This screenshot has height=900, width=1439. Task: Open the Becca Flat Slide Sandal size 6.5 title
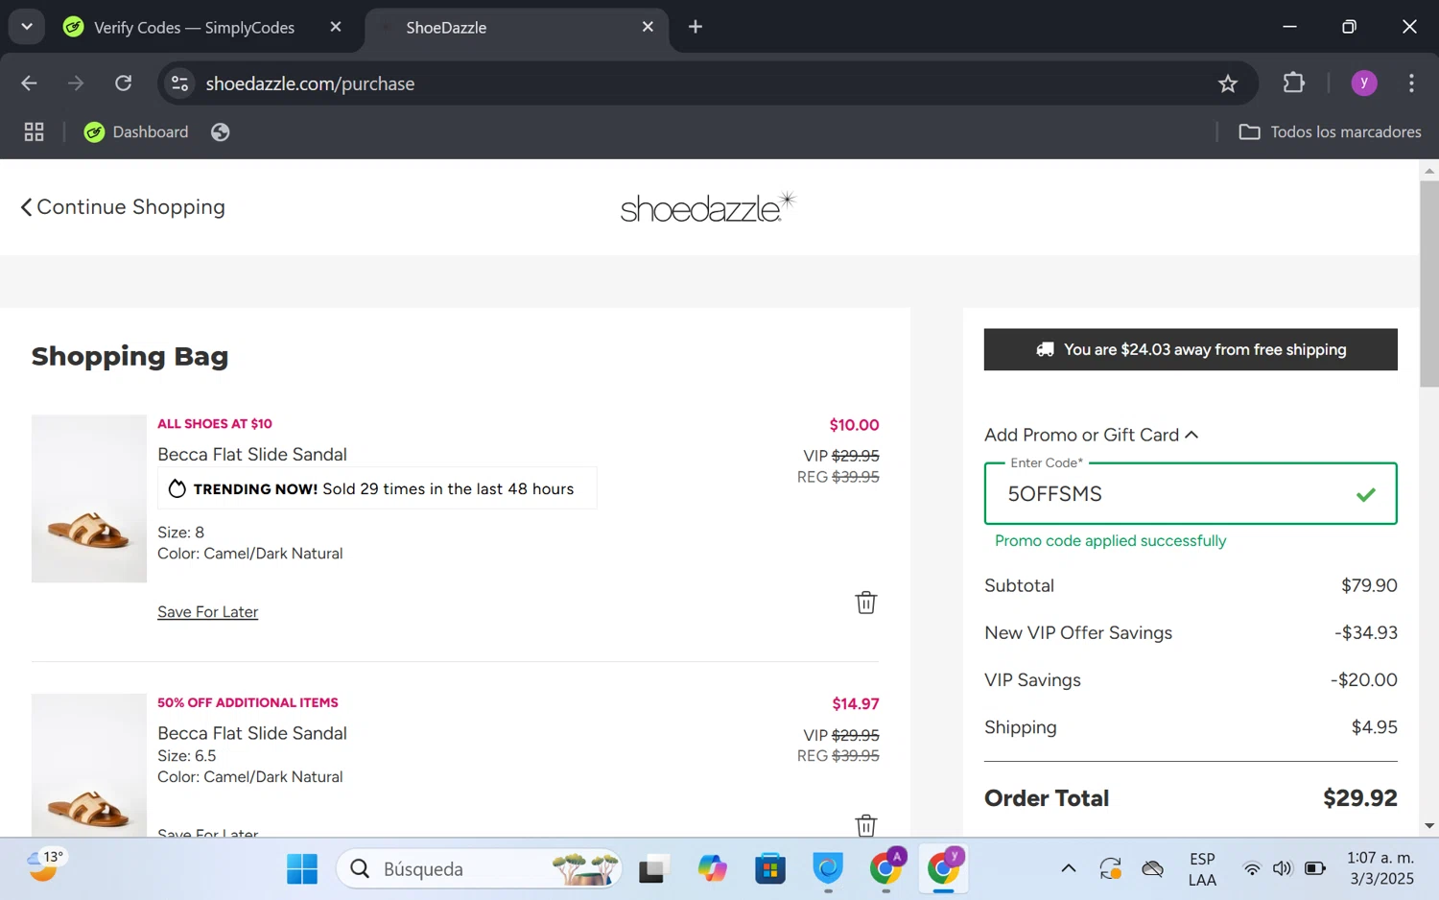click(252, 733)
